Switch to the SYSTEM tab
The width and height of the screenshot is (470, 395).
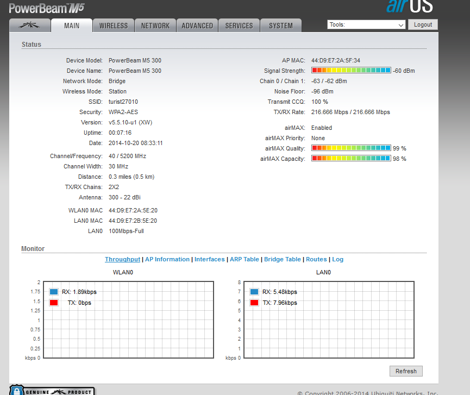tap(281, 26)
